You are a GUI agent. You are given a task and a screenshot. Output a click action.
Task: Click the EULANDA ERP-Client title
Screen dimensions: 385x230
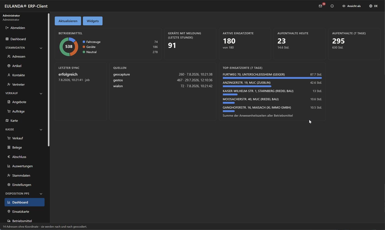pos(26,6)
